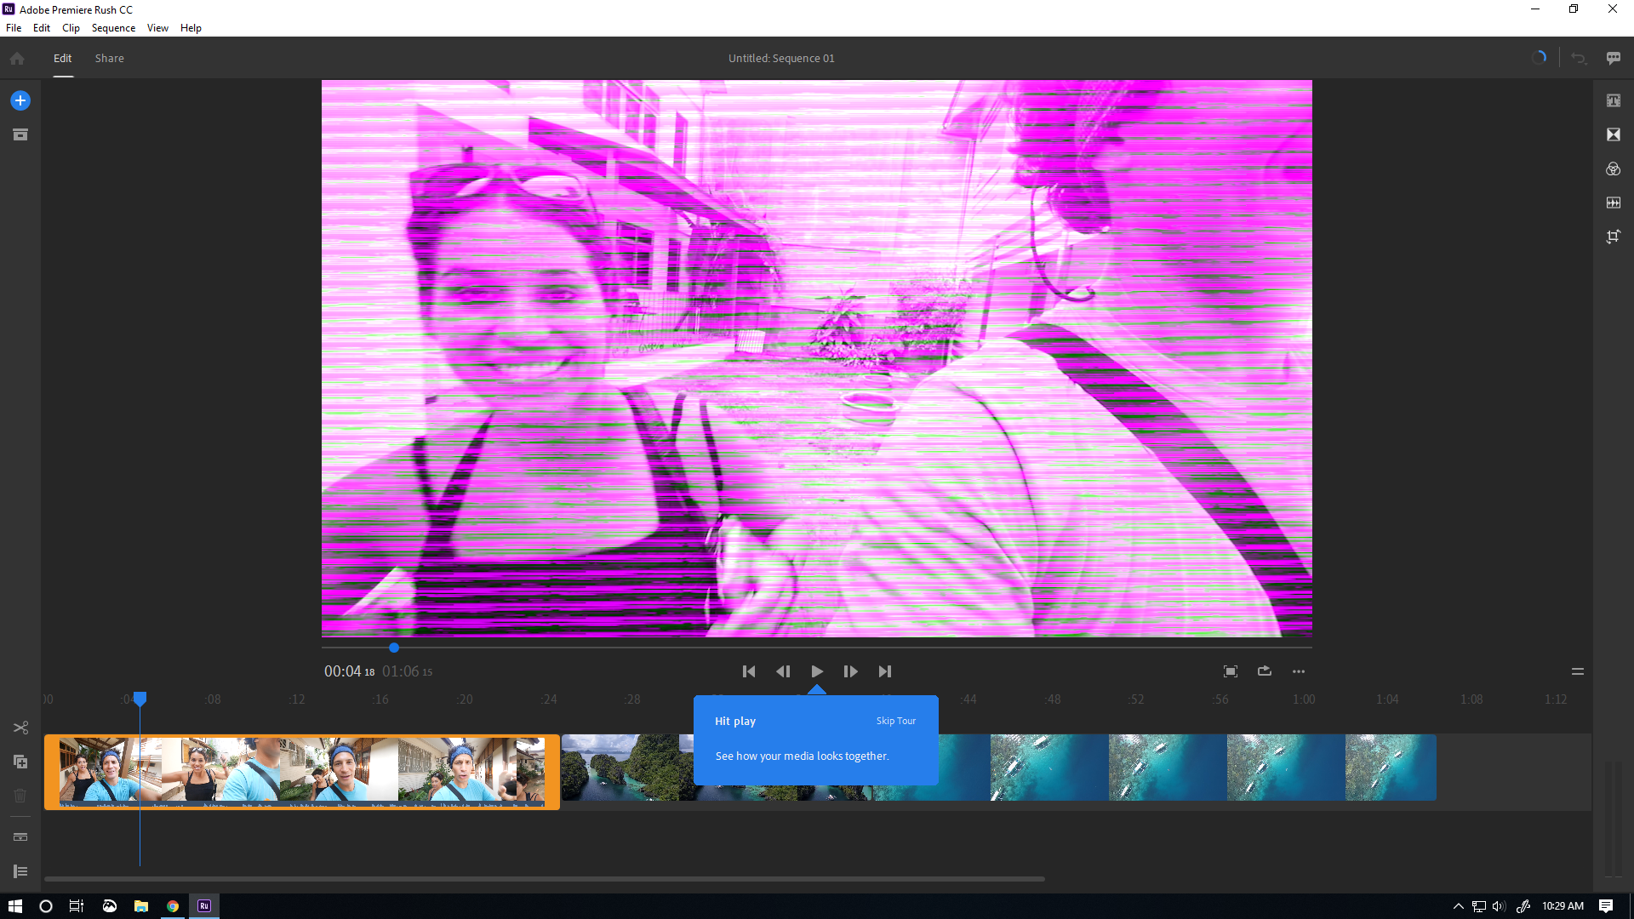Viewport: 1634px width, 919px height.
Task: Go to the Home screen icon
Action: (x=17, y=59)
